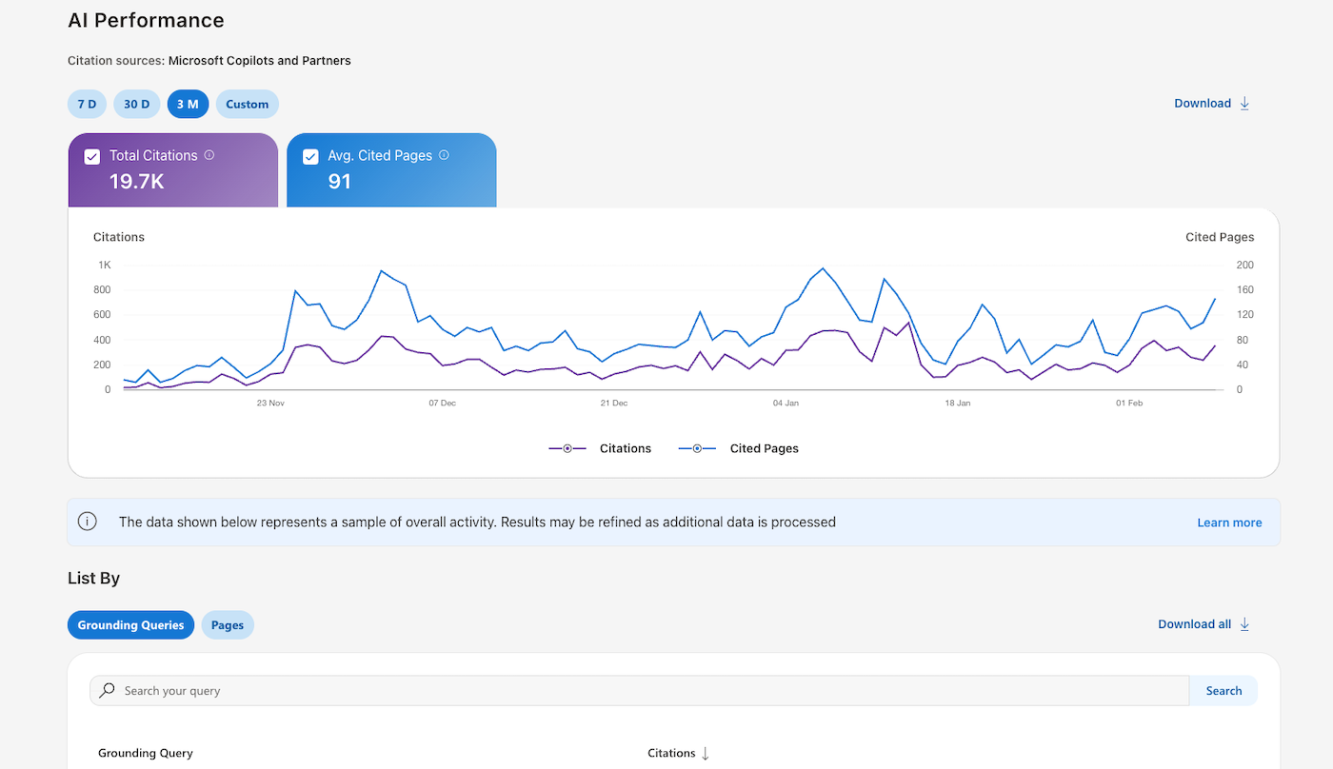This screenshot has height=769, width=1333.
Task: Click the download arrow icon next to Download
Action: [1244, 104]
